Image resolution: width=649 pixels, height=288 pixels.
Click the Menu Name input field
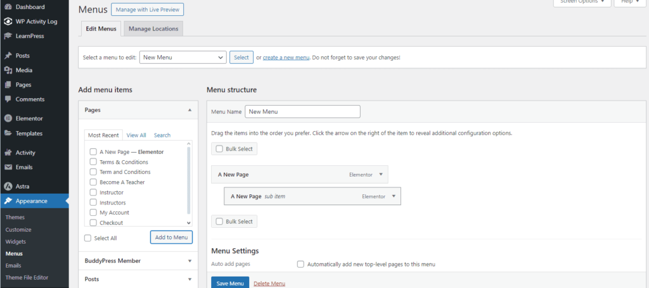click(x=302, y=111)
